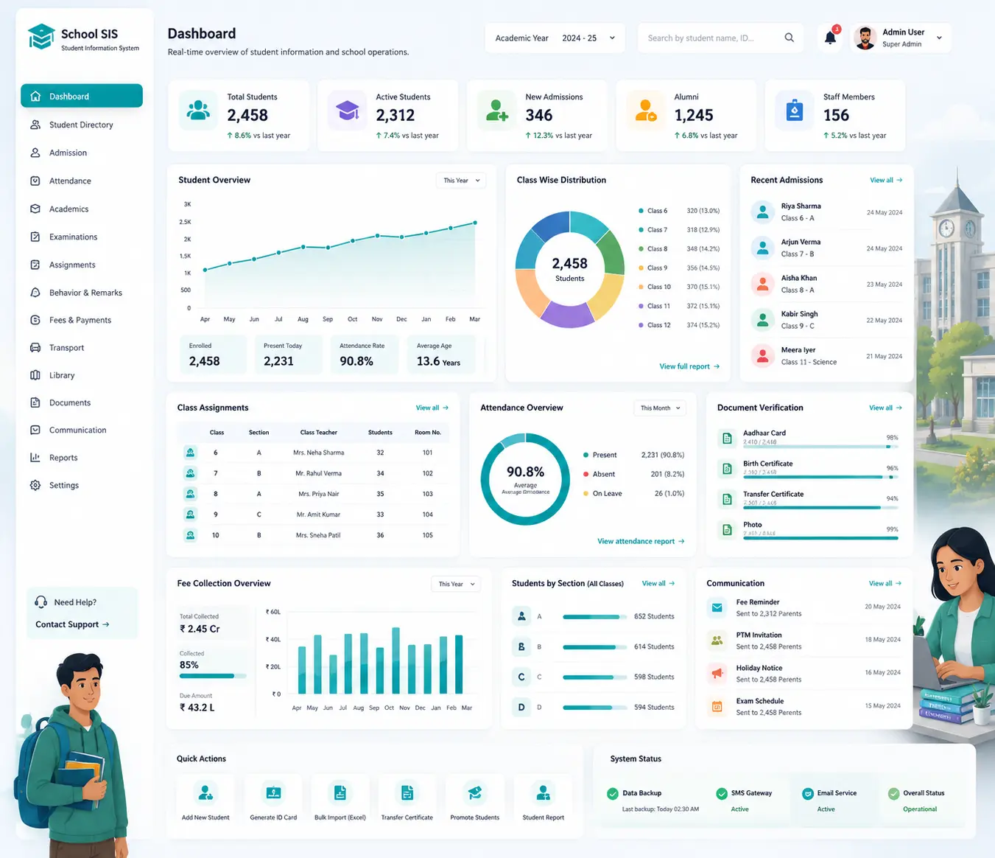This screenshot has height=858, width=995.
Task: Click the Aadhaar Card document icon
Action: tap(727, 439)
